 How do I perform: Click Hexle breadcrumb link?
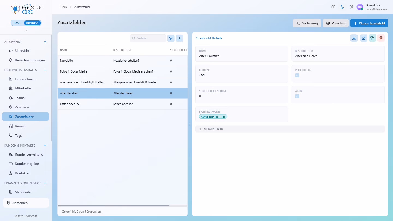(64, 7)
